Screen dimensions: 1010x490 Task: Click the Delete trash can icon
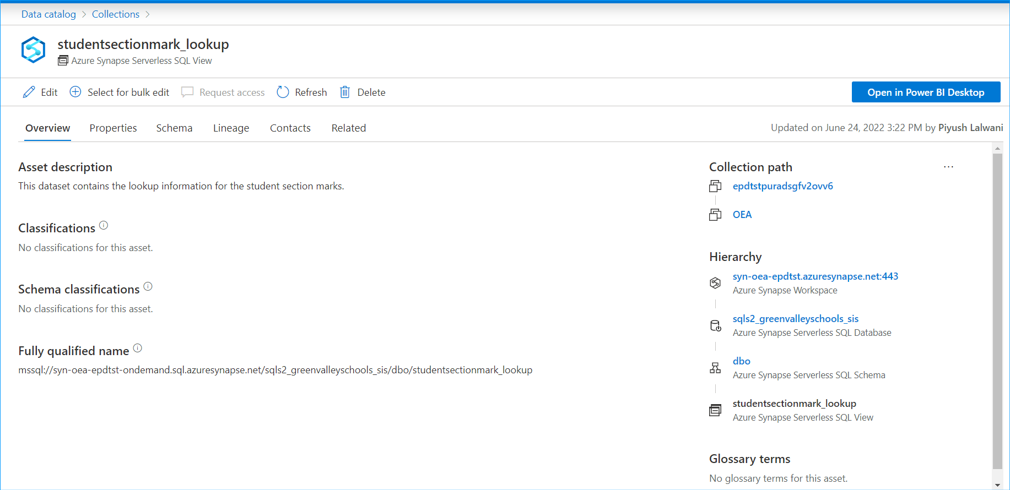point(345,92)
